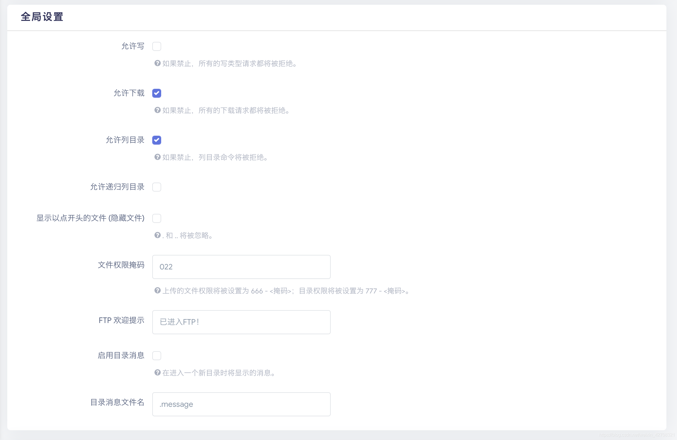
Task: Click the 允许写 label text
Action: (x=133, y=46)
